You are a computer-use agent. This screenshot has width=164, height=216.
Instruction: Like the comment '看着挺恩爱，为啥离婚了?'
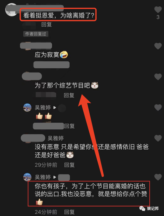click(x=158, y=10)
